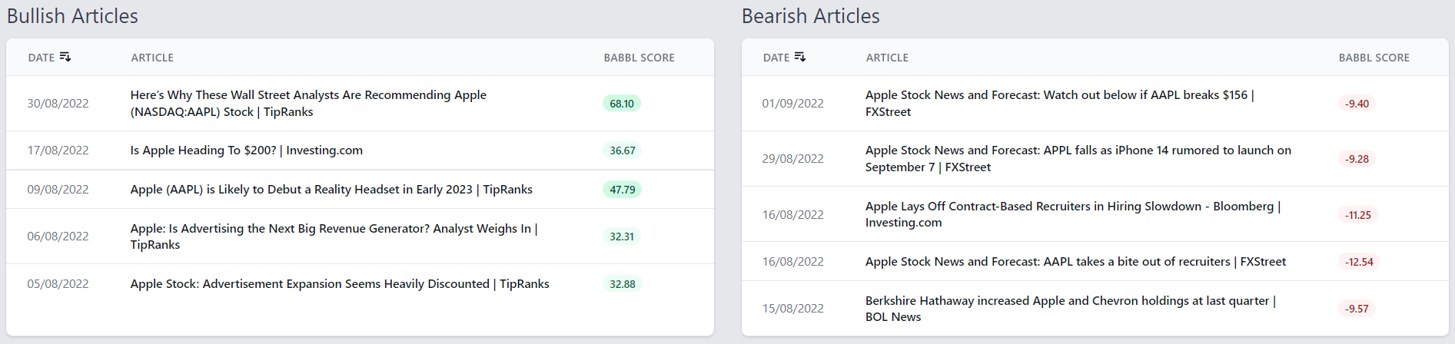Open the Apple Lays Off Contract-Based Recruiters article
Image resolution: width=1455 pixels, height=344 pixels.
pos(1073,214)
